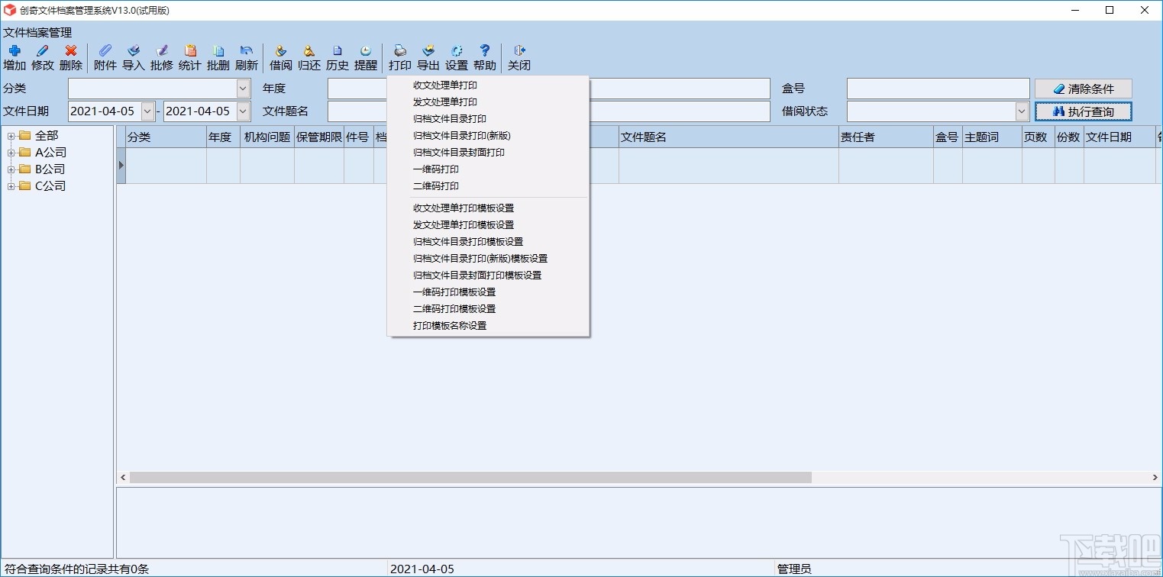Click the 归还 (return) toolbar icon
Screen dimensions: 1163x577
pos(309,57)
